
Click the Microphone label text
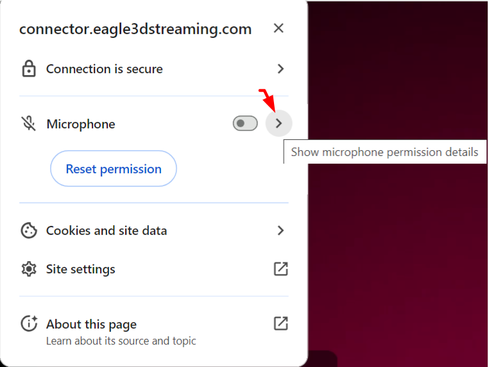[81, 124]
